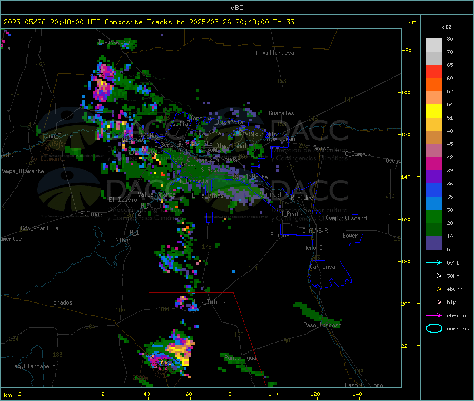The width and height of the screenshot is (474, 401).
Task: Click the yellow eburn arrow legend icon
Action: pos(434,289)
